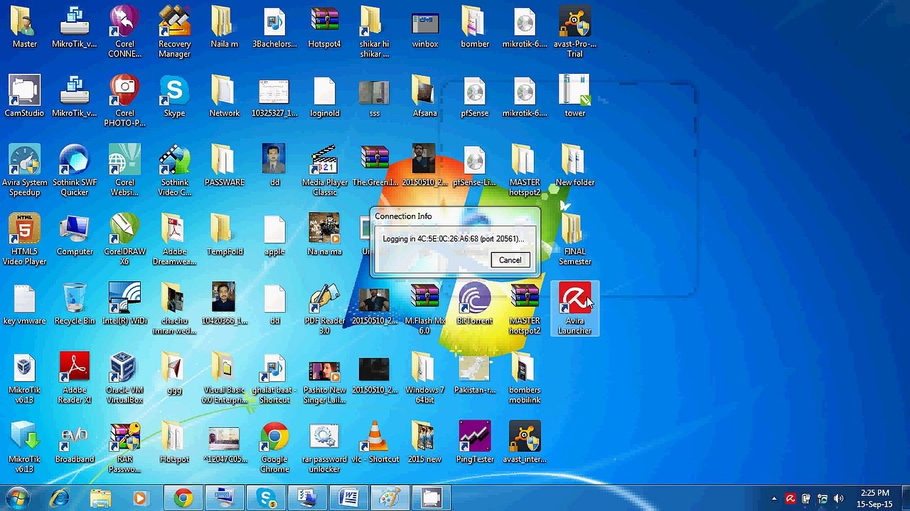
Task: Open the taskbar clock and date
Action: (874, 498)
